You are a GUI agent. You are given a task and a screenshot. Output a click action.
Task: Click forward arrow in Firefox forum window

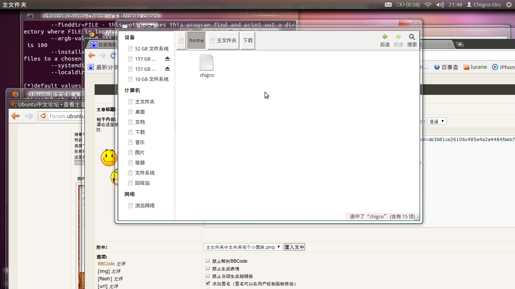click(29, 116)
